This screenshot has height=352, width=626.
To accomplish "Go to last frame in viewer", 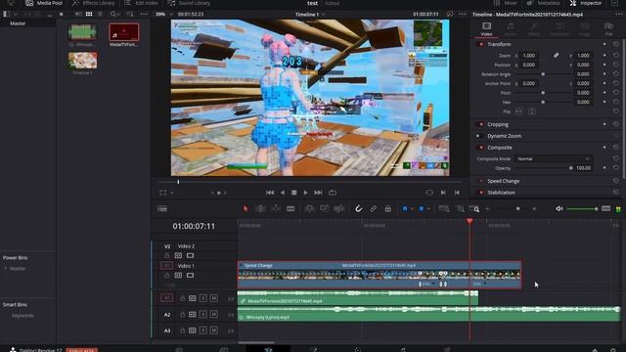I will [318, 193].
